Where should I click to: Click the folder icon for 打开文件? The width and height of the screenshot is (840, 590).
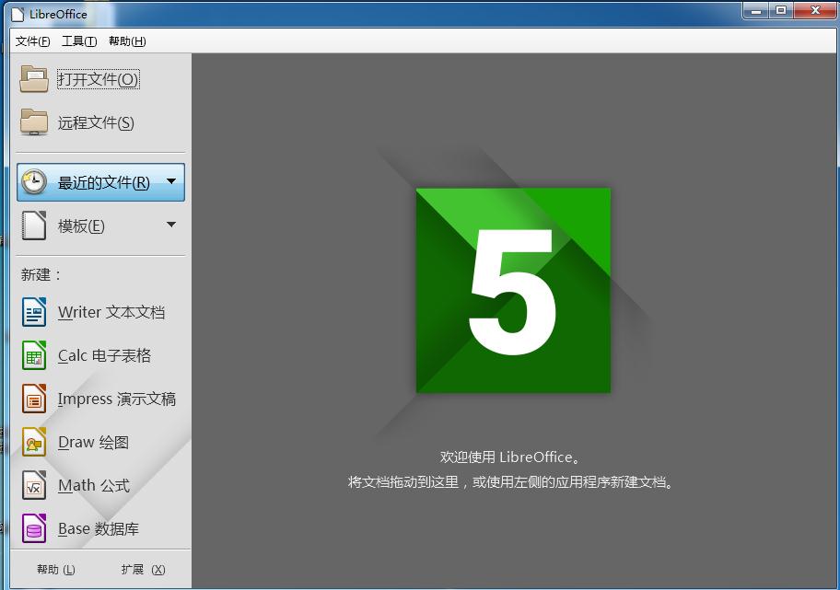coord(34,79)
